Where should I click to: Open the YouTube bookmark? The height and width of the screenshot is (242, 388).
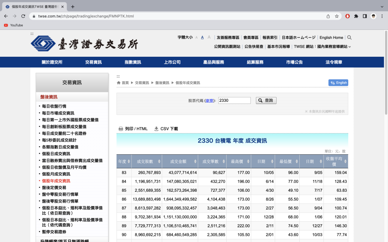13,25
